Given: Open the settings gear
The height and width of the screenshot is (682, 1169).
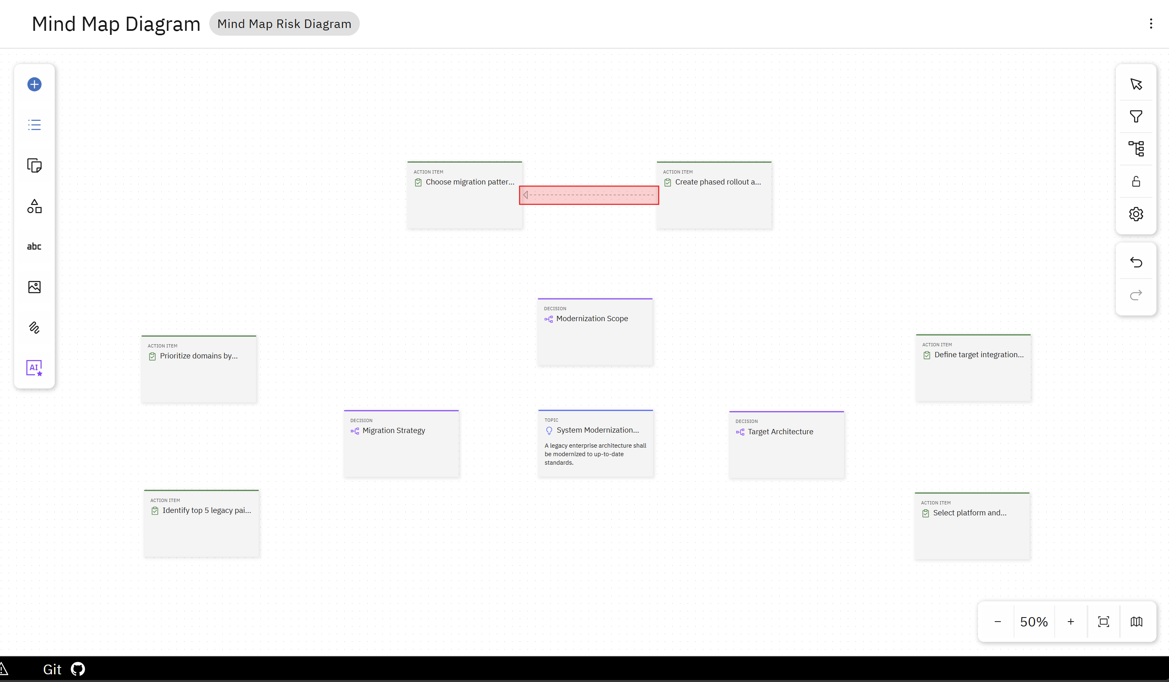Looking at the screenshot, I should point(1136,214).
